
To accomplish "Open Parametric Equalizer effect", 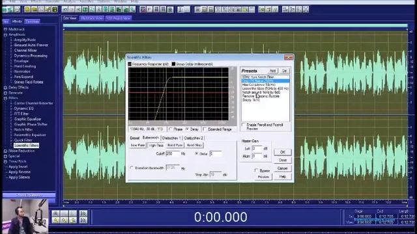I will 30,135.
